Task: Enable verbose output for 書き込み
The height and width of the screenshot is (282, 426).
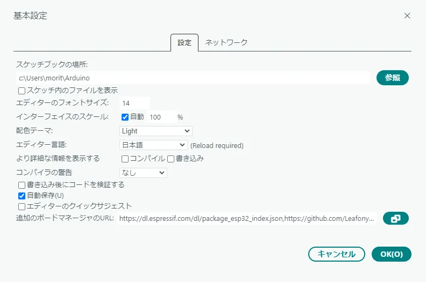Action: 171,159
